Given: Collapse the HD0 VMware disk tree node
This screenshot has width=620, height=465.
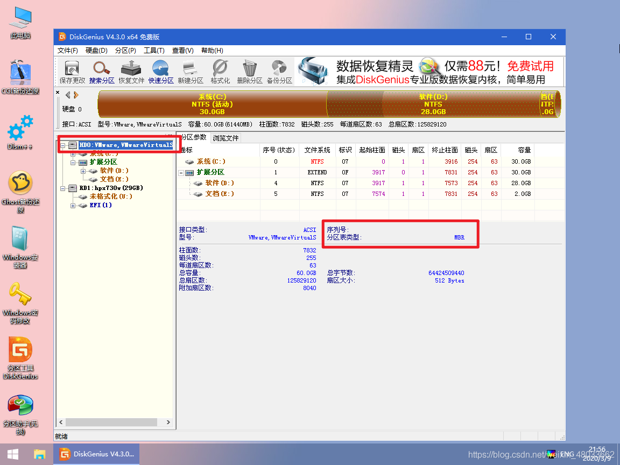Looking at the screenshot, I should point(62,145).
